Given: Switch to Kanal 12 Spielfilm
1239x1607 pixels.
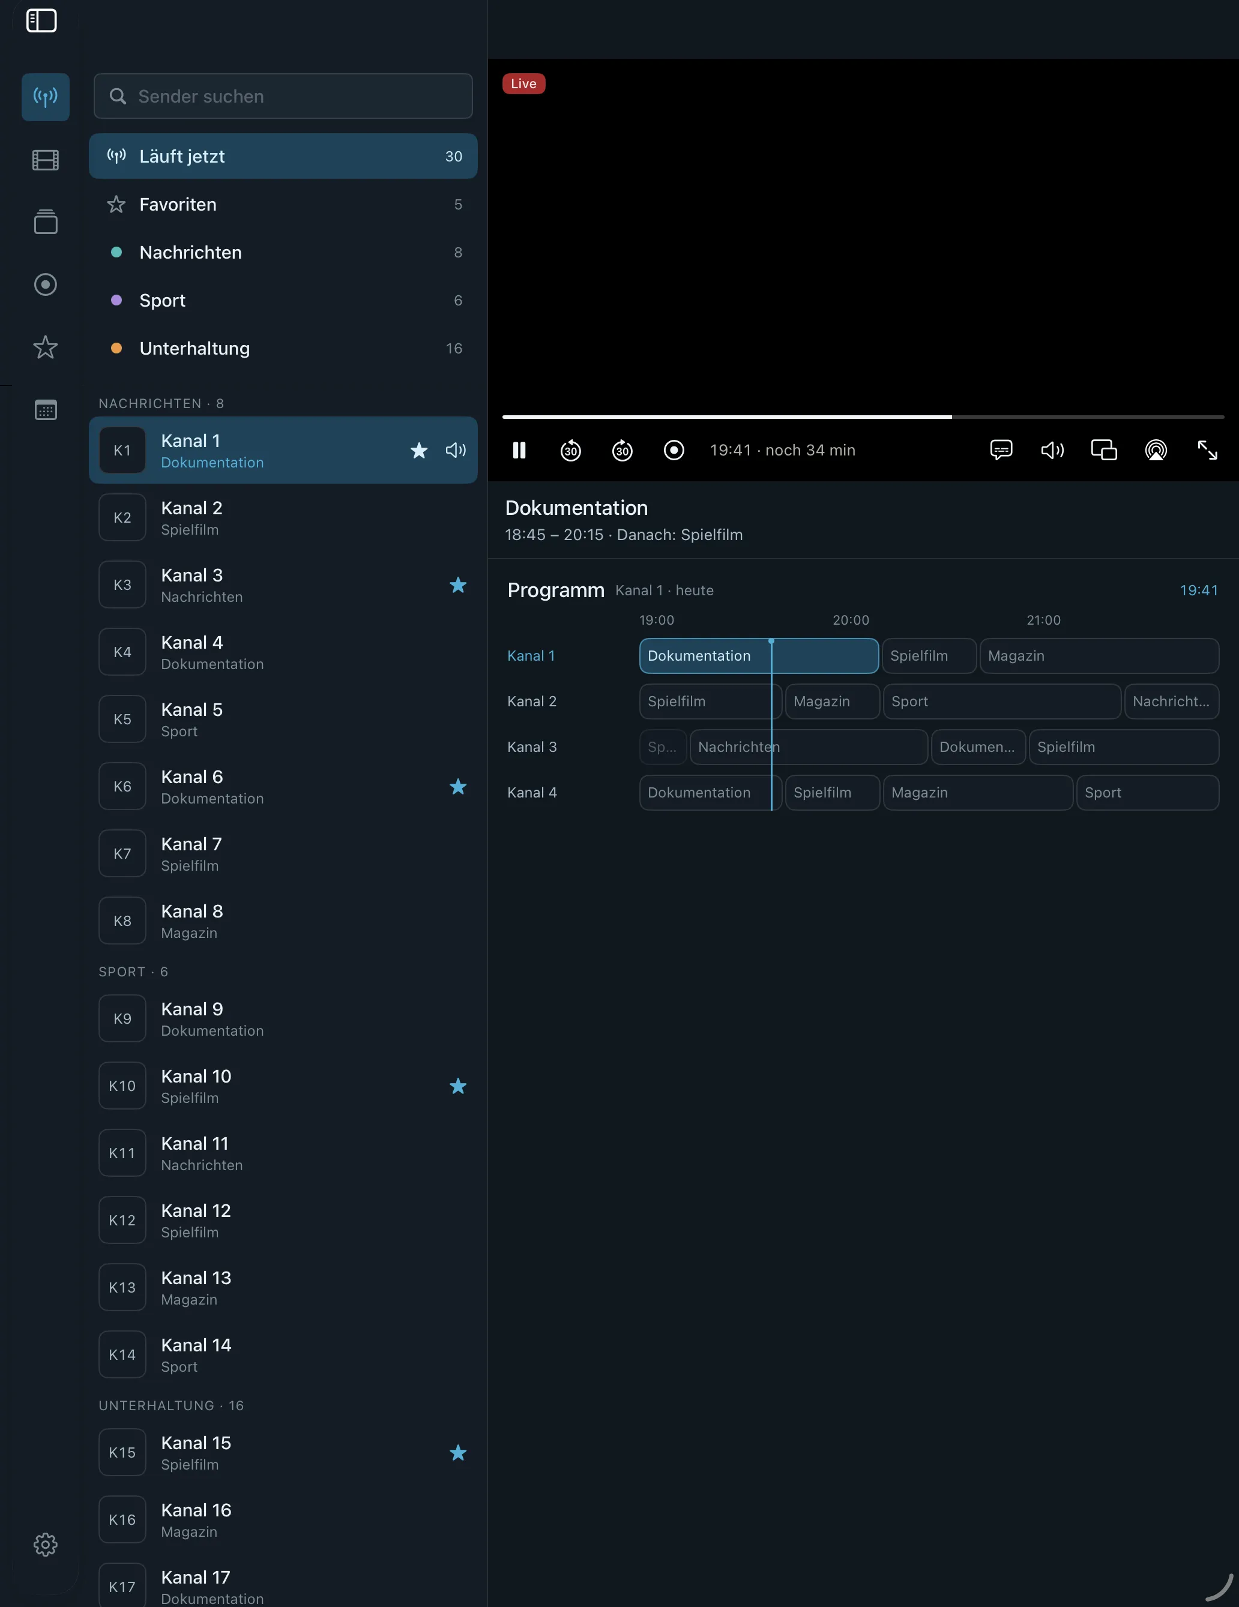Looking at the screenshot, I should (x=283, y=1221).
